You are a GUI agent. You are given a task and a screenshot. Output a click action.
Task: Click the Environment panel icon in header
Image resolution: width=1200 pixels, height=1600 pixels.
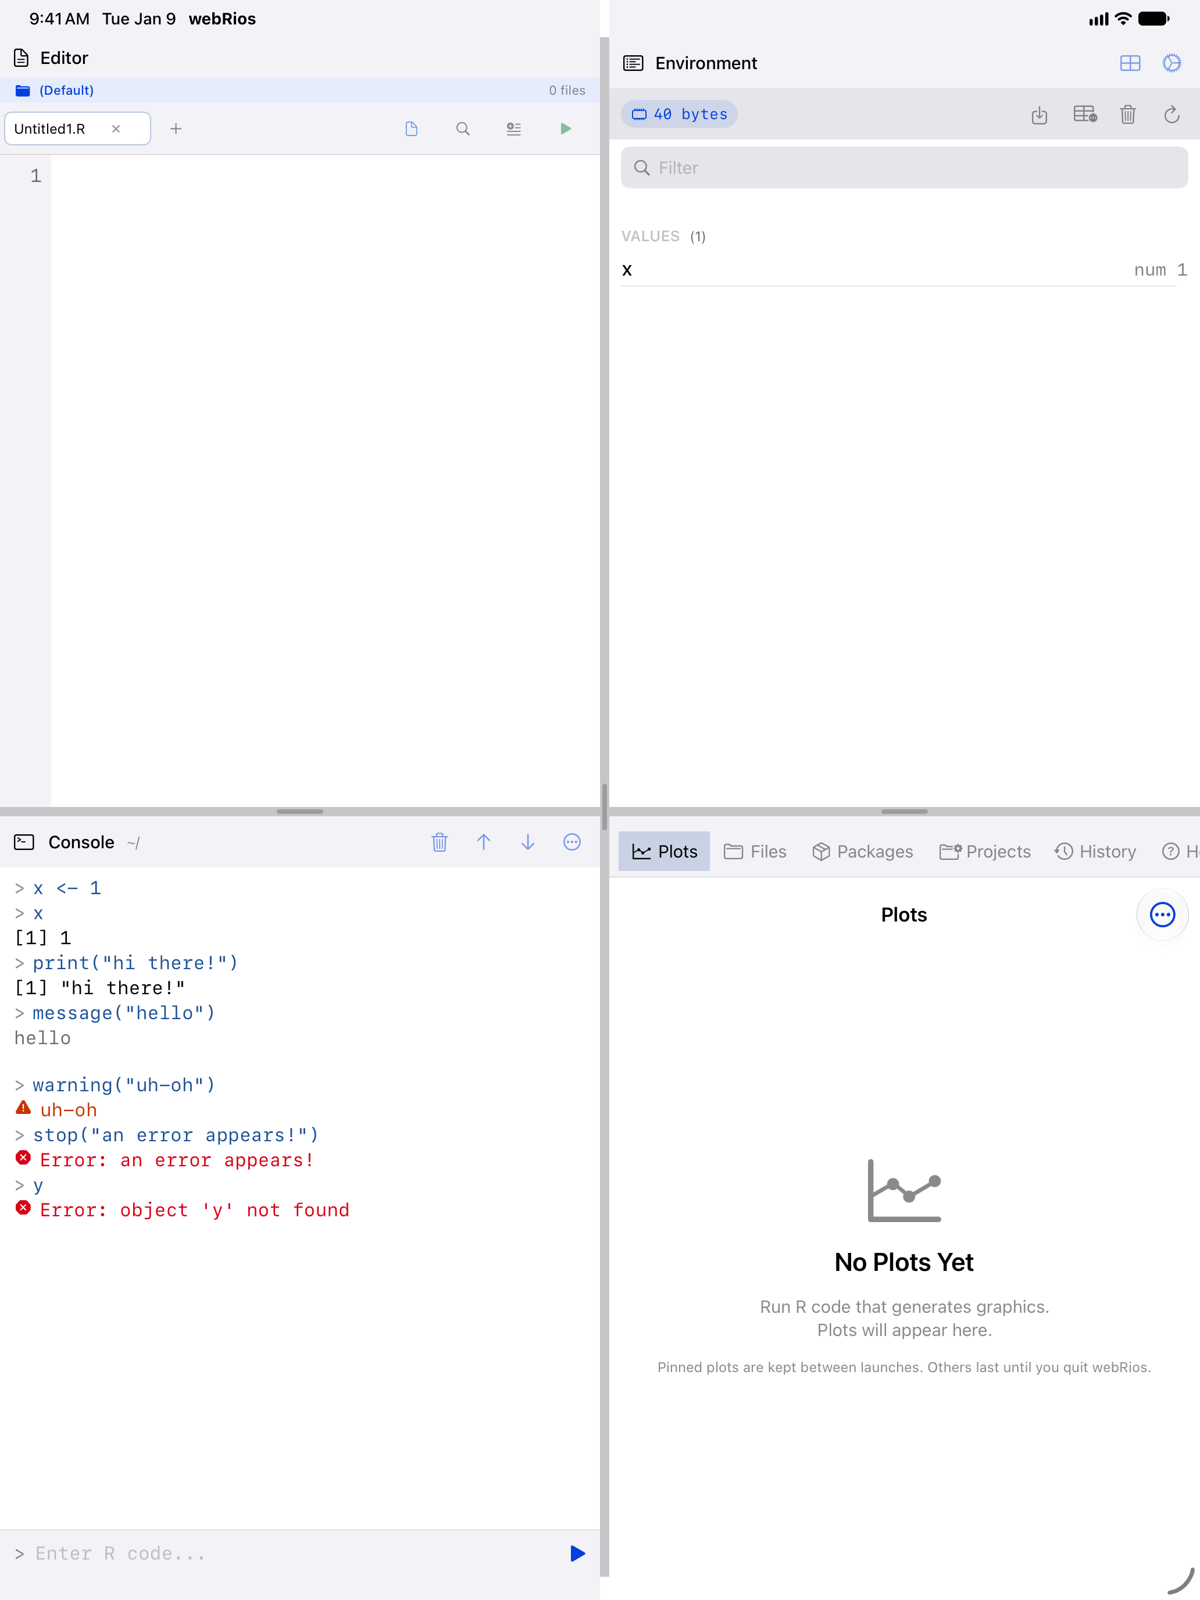[633, 63]
